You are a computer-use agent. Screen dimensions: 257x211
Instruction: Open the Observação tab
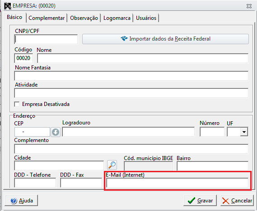[84, 18]
